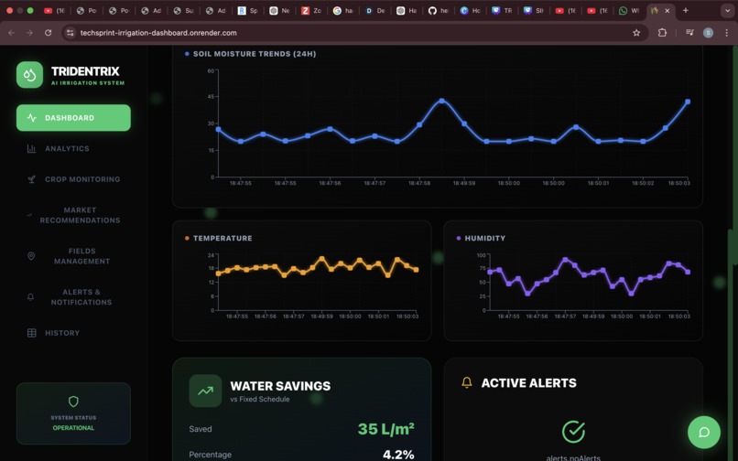Switch to the 'SIH' tab
The image size is (738, 461).
(x=533, y=10)
